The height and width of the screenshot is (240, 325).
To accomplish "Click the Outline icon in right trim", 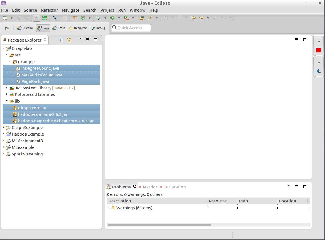I will pyautogui.click(x=319, y=71).
